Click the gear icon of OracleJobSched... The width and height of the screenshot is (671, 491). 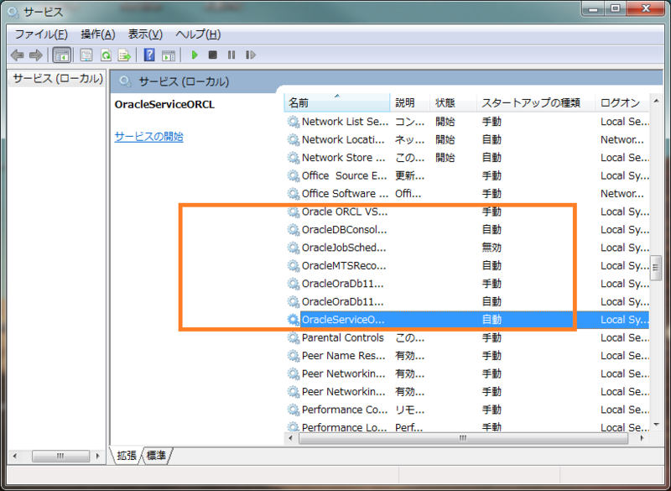coord(293,248)
